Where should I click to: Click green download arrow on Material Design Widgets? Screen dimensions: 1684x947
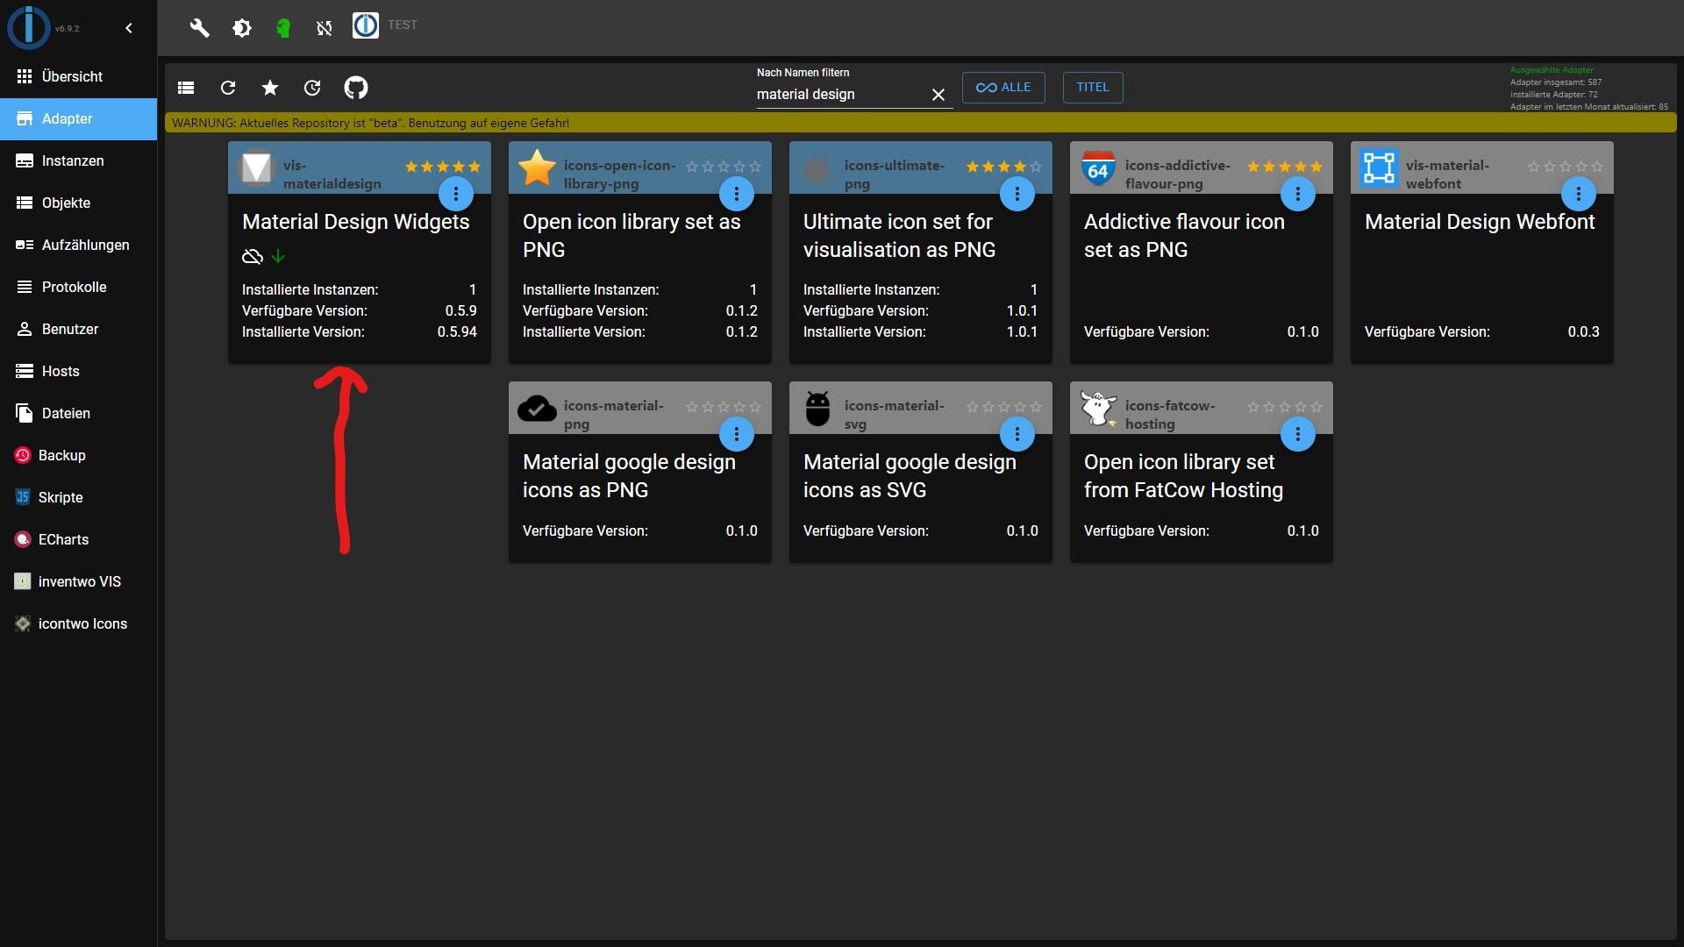pos(278,257)
